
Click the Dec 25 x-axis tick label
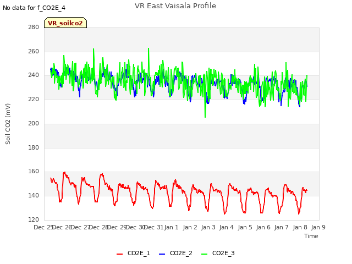43,227
